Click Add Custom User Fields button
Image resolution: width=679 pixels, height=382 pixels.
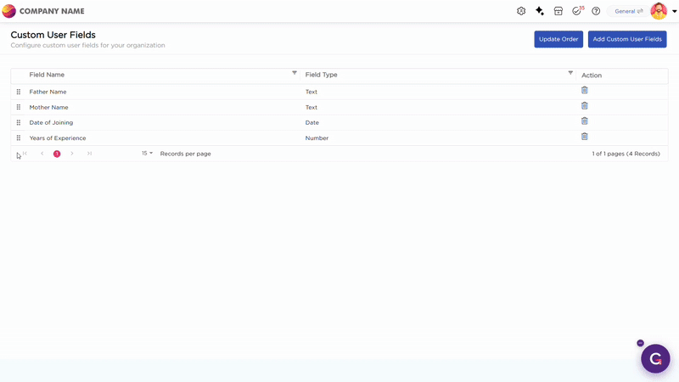[x=627, y=39]
